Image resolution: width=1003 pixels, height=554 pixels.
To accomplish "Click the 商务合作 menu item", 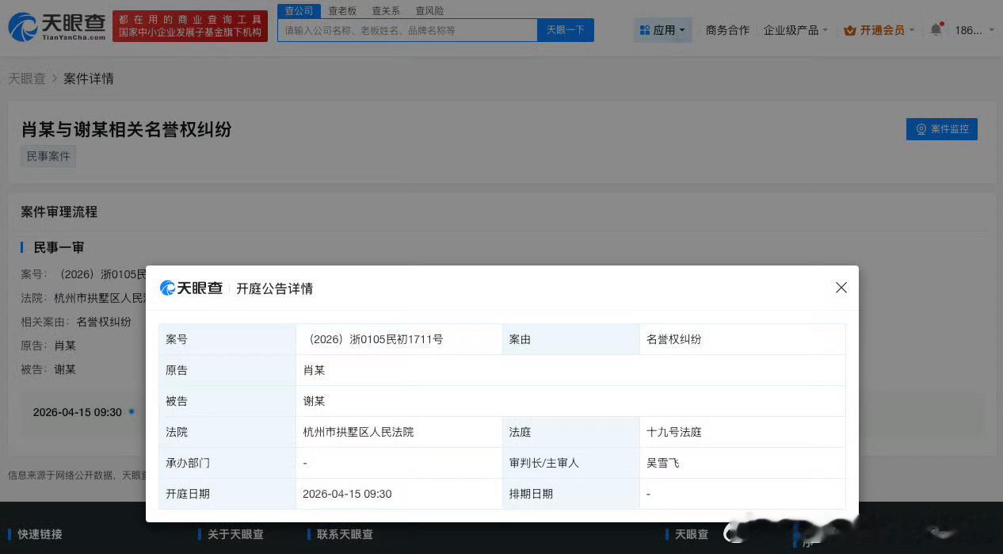I will 727,29.
